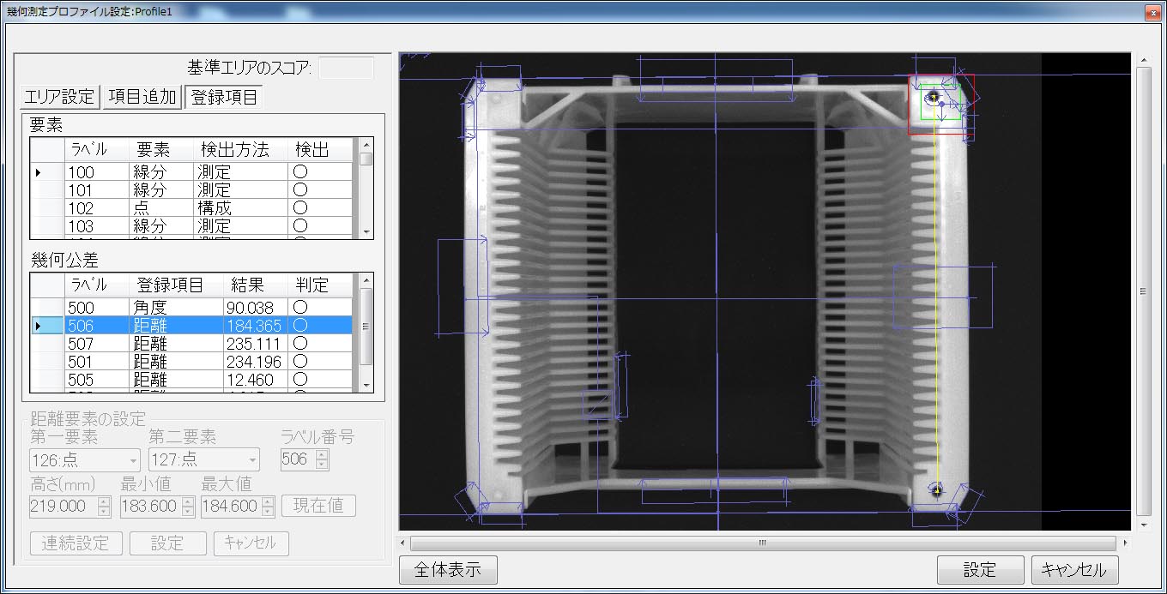Click the result value 12.460

[256, 380]
